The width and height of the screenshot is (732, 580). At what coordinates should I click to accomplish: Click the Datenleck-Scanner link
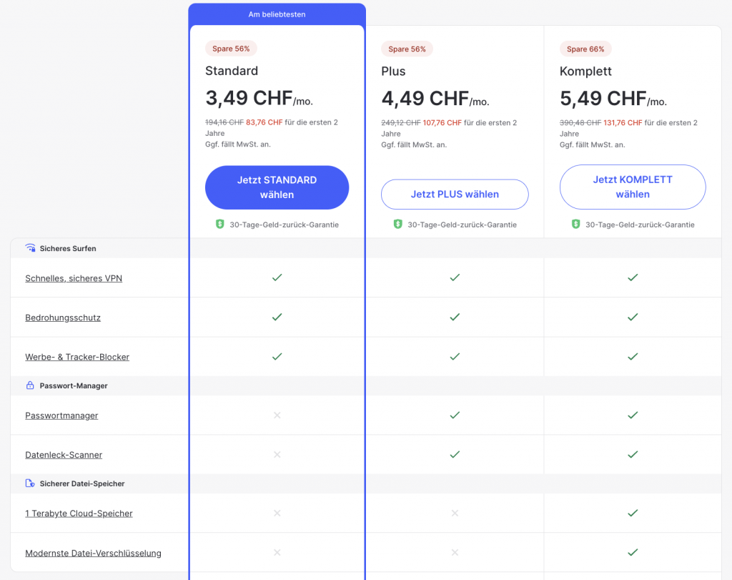(x=64, y=455)
